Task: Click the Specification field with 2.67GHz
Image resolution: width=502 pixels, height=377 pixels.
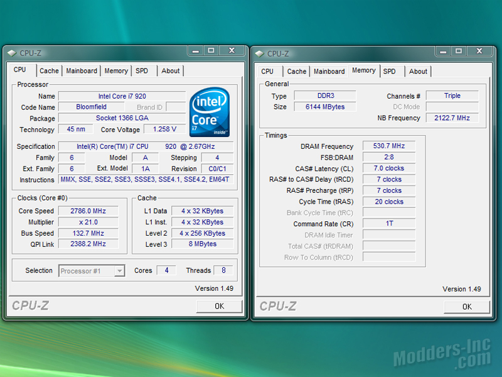Action: (x=146, y=146)
